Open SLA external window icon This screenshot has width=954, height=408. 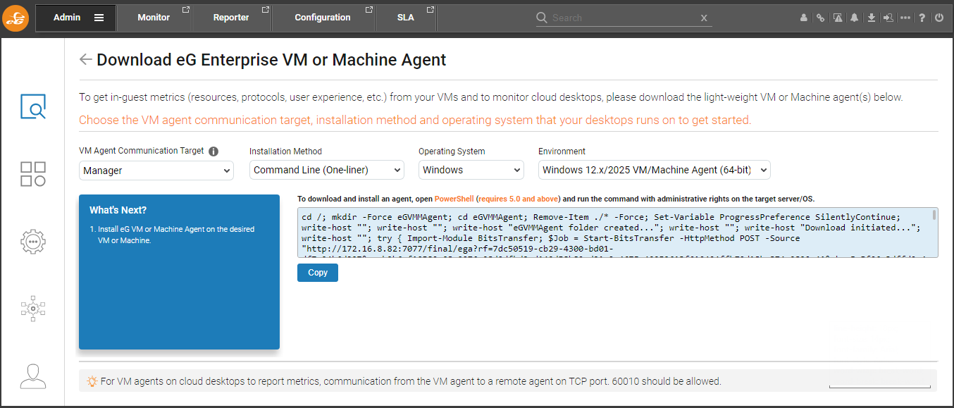click(430, 10)
